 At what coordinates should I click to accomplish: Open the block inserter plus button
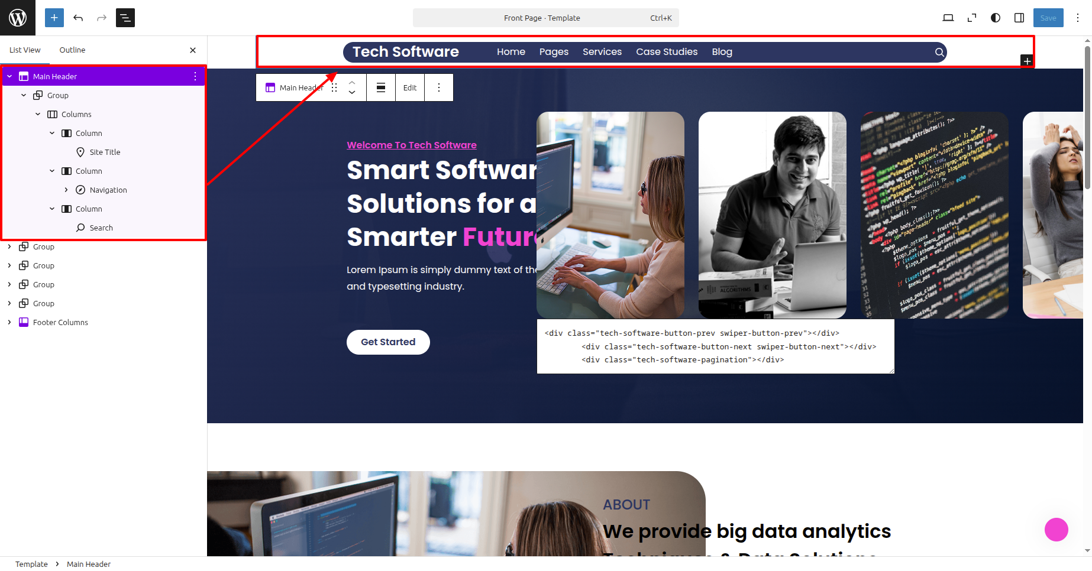(x=54, y=18)
